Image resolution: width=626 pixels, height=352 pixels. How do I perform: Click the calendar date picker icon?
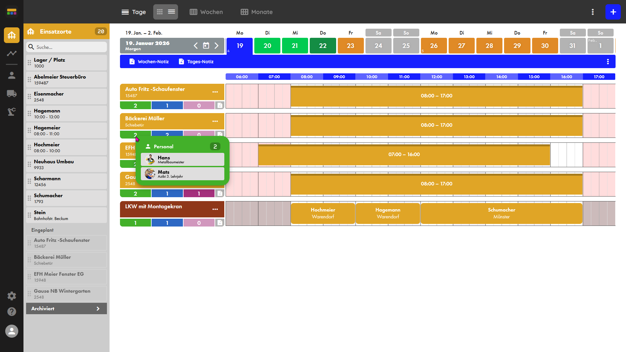(206, 46)
